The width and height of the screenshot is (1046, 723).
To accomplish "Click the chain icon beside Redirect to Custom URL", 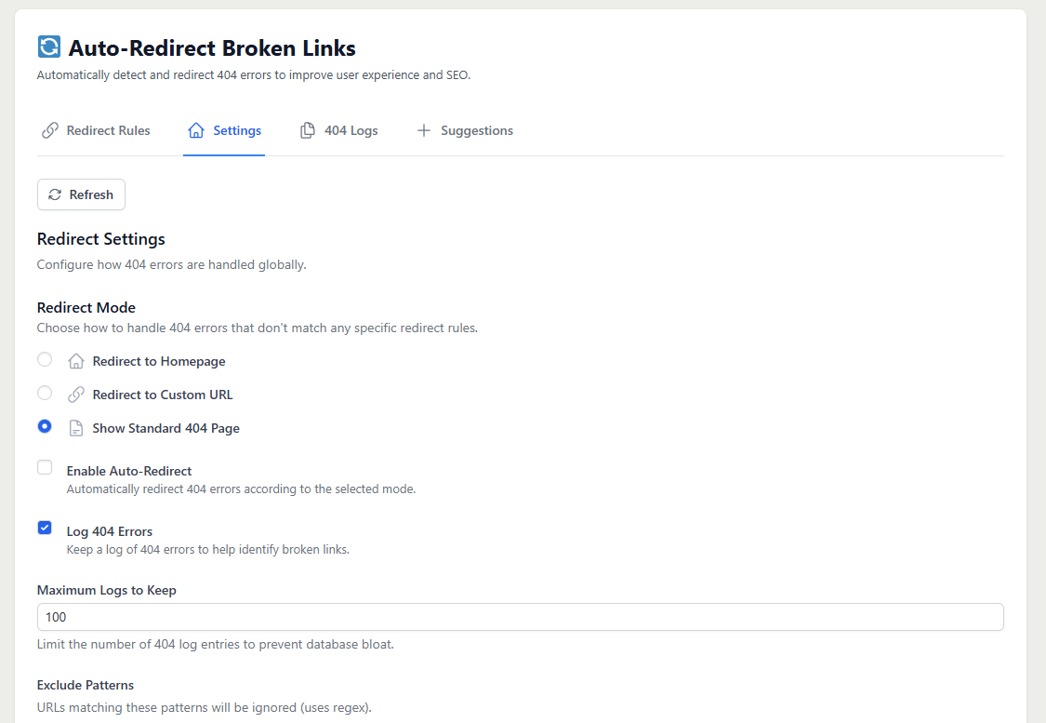I will pos(76,395).
